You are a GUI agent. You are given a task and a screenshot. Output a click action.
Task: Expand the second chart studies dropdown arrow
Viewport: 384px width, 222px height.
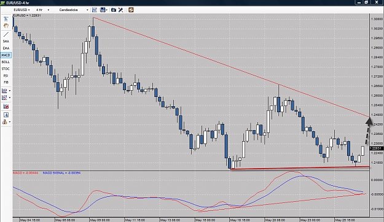pos(10,98)
